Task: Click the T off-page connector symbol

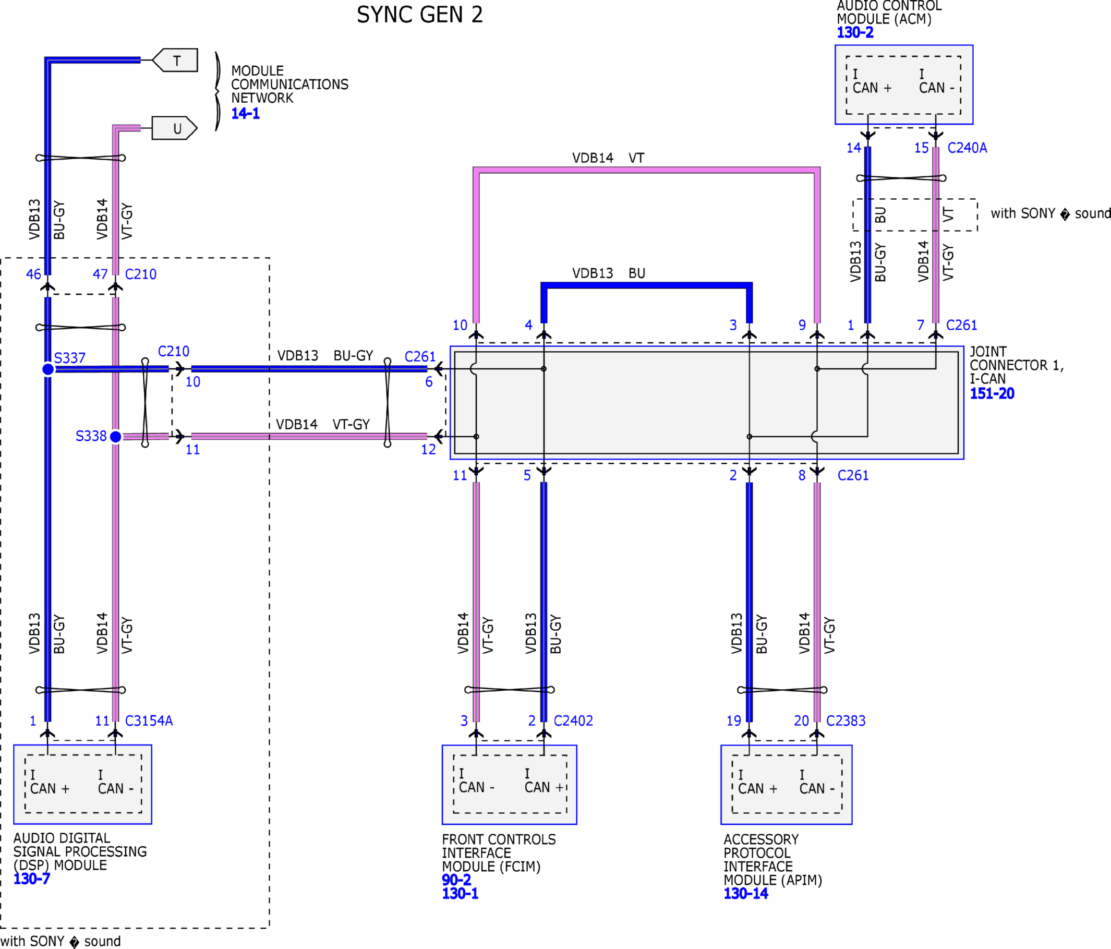Action: point(175,60)
